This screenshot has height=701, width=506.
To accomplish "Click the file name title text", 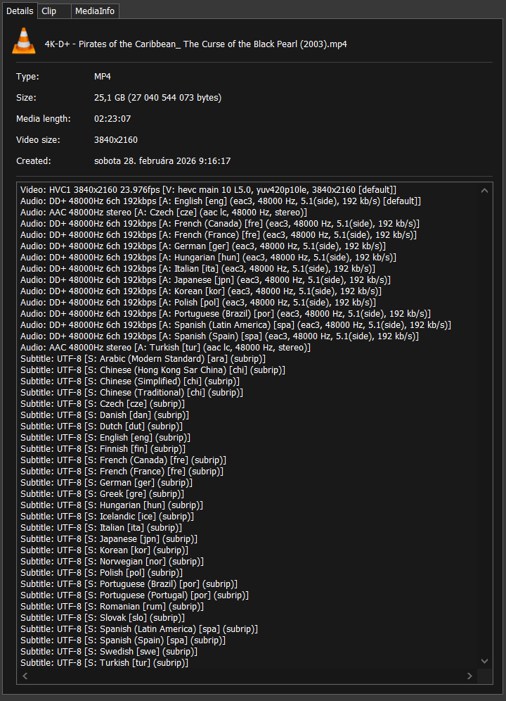I will (x=195, y=44).
